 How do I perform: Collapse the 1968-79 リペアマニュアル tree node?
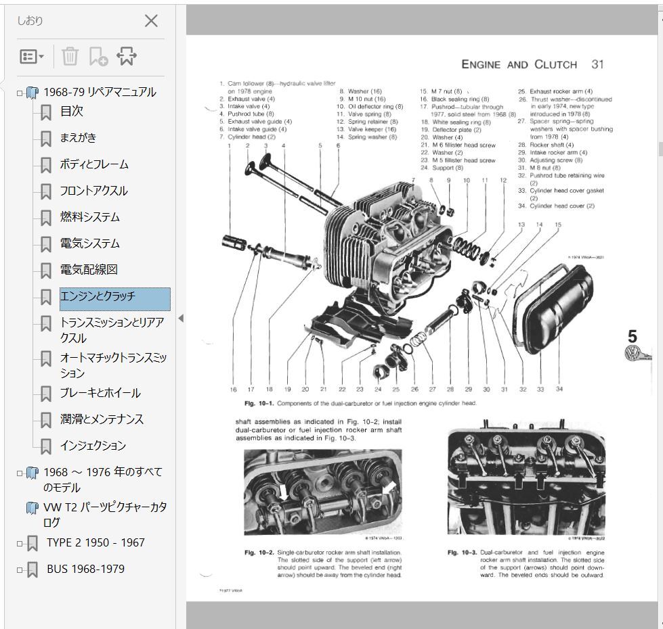pyautogui.click(x=20, y=93)
